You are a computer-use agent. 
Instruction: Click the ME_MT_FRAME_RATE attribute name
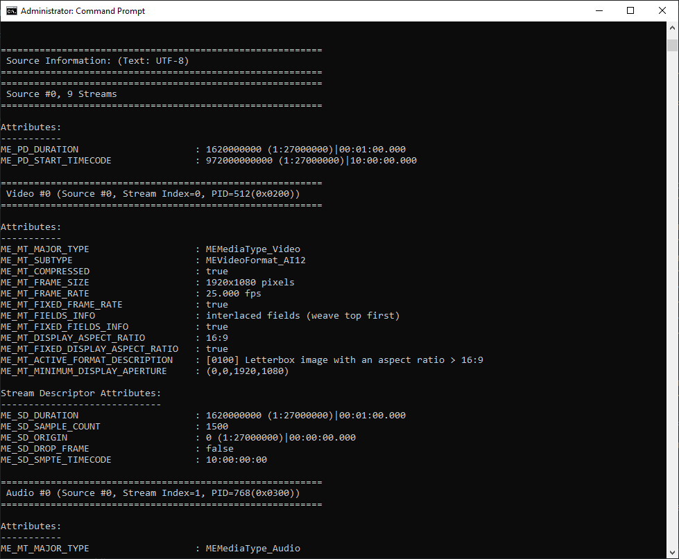(44, 294)
